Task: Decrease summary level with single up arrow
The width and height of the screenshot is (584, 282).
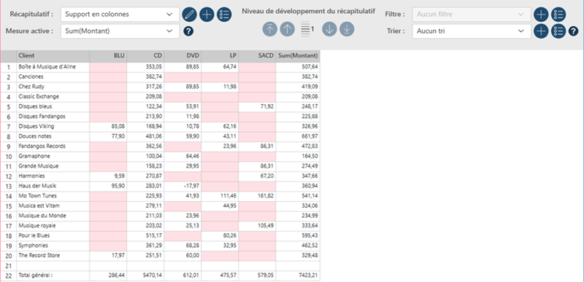Action: [x=287, y=29]
